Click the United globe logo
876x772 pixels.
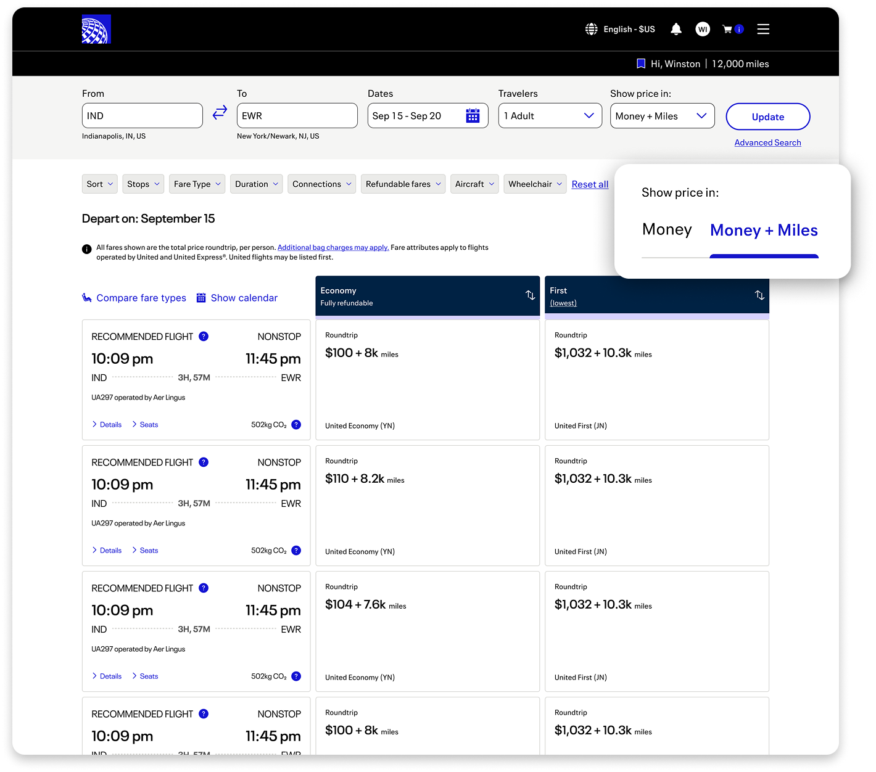coord(96,29)
